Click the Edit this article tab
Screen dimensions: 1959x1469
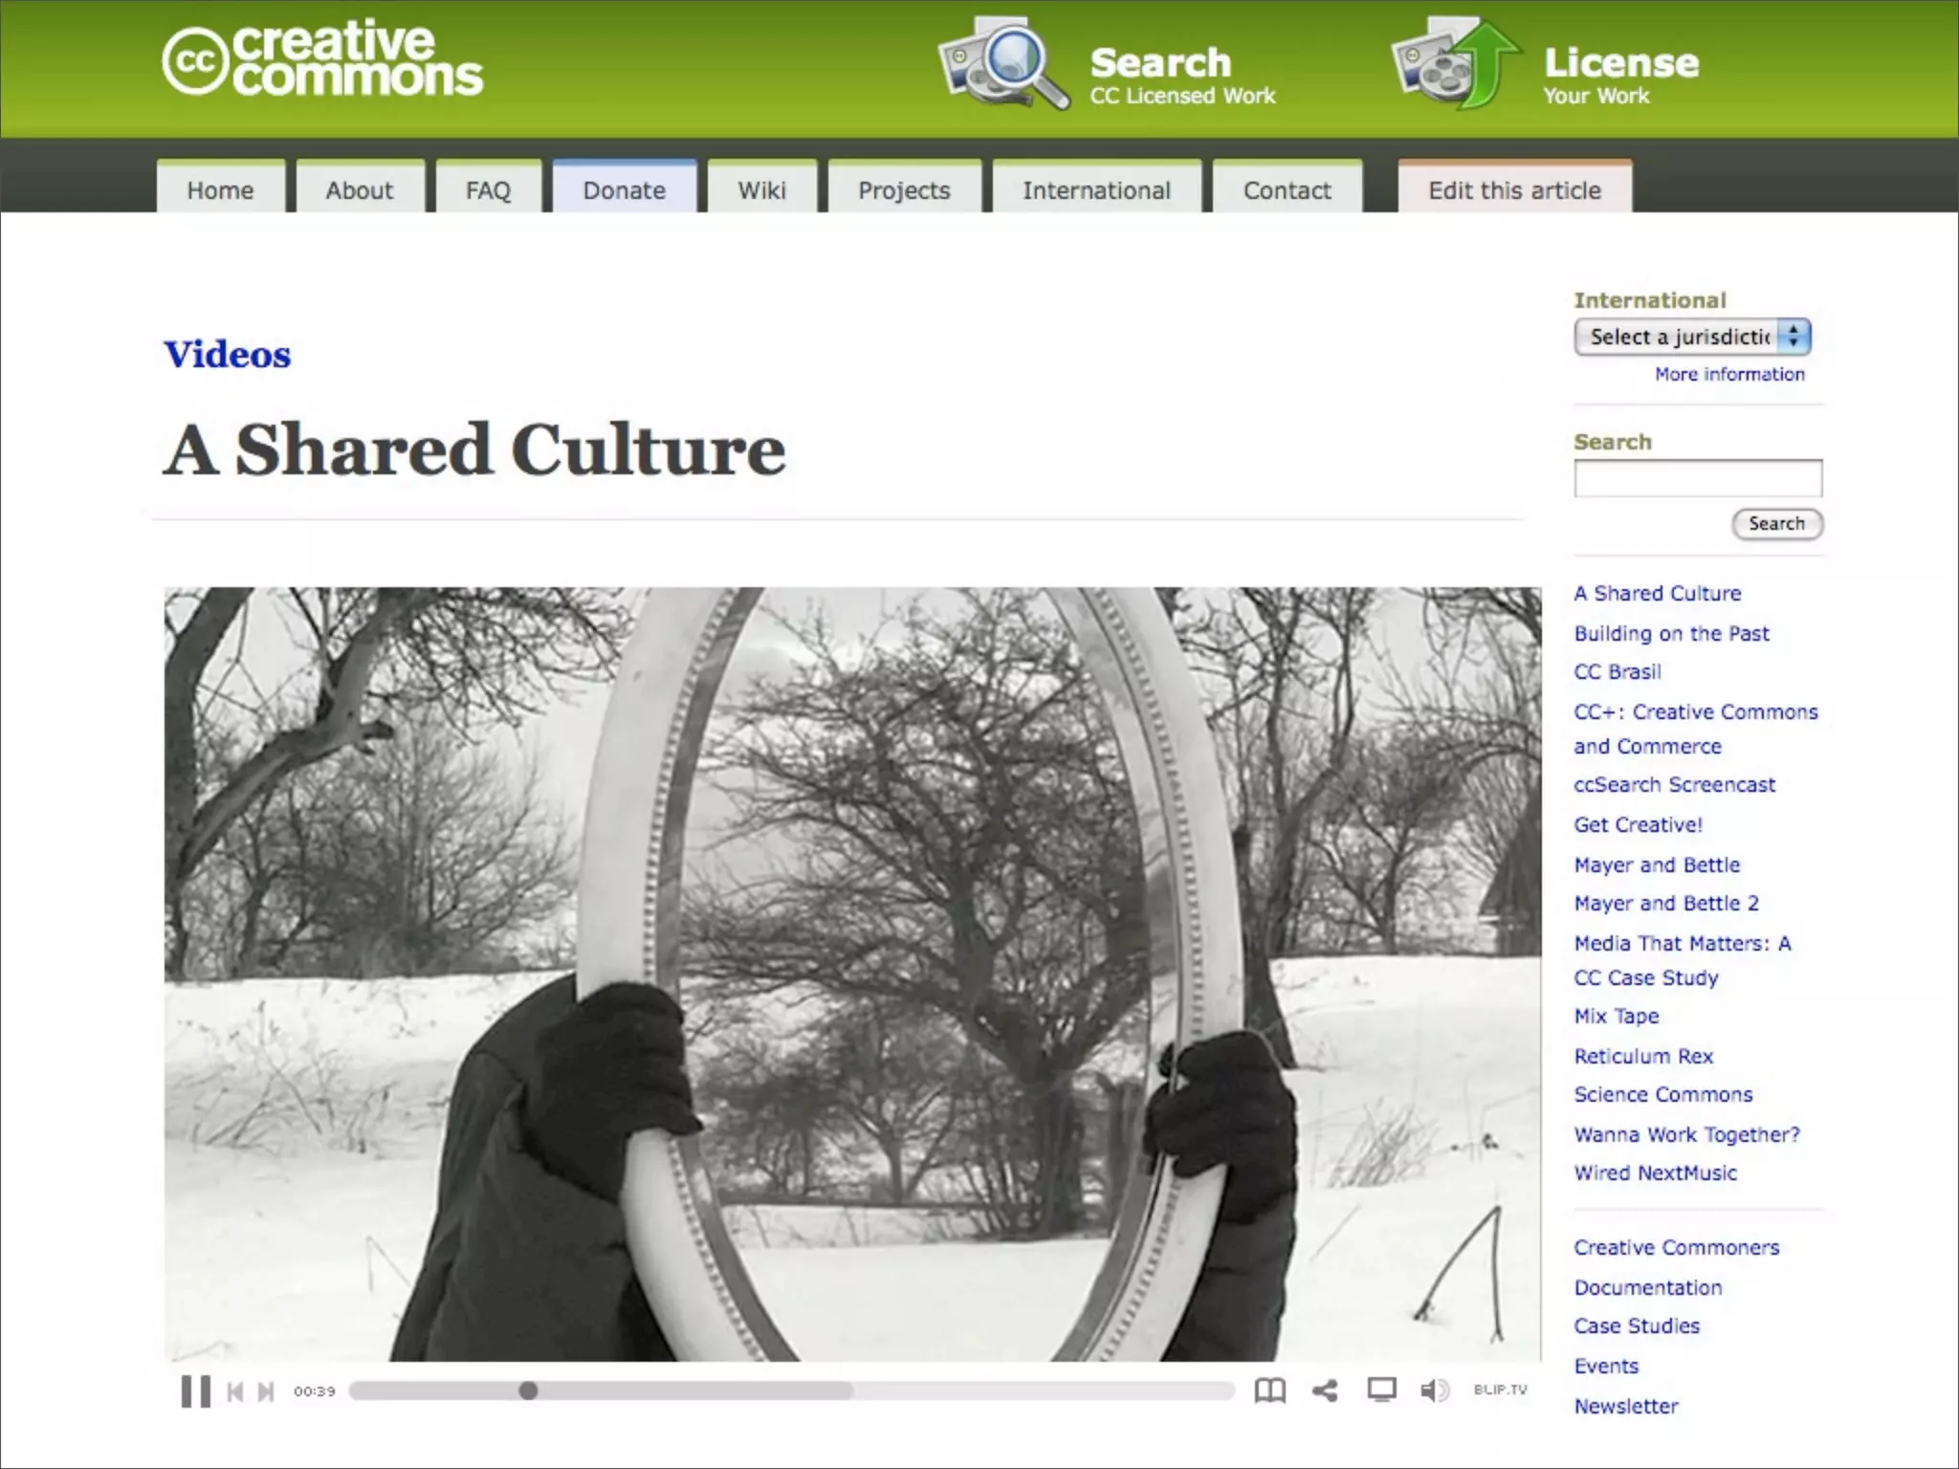(1514, 190)
